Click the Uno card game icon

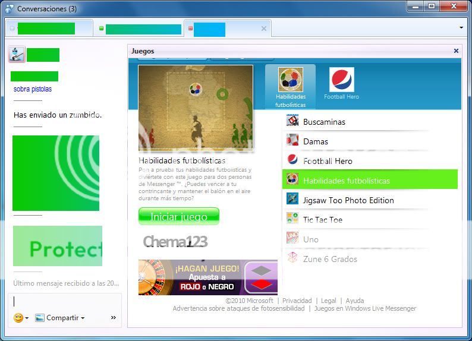pos(292,238)
